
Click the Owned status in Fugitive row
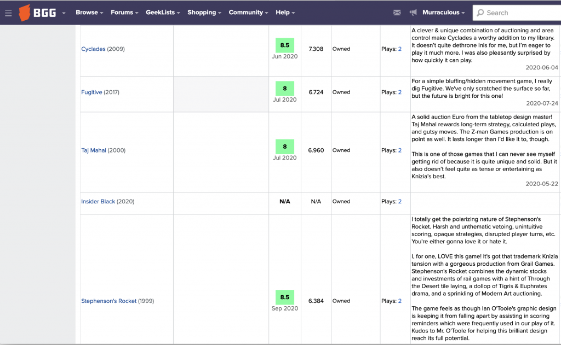pyautogui.click(x=341, y=92)
